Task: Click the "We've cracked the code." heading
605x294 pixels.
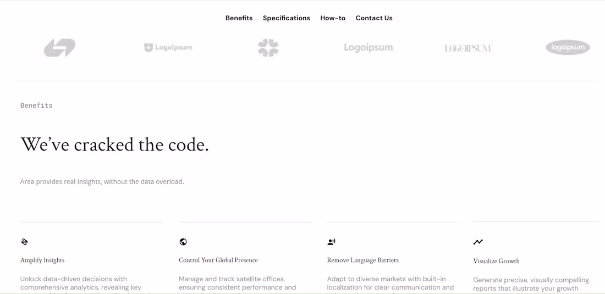Action: [114, 145]
